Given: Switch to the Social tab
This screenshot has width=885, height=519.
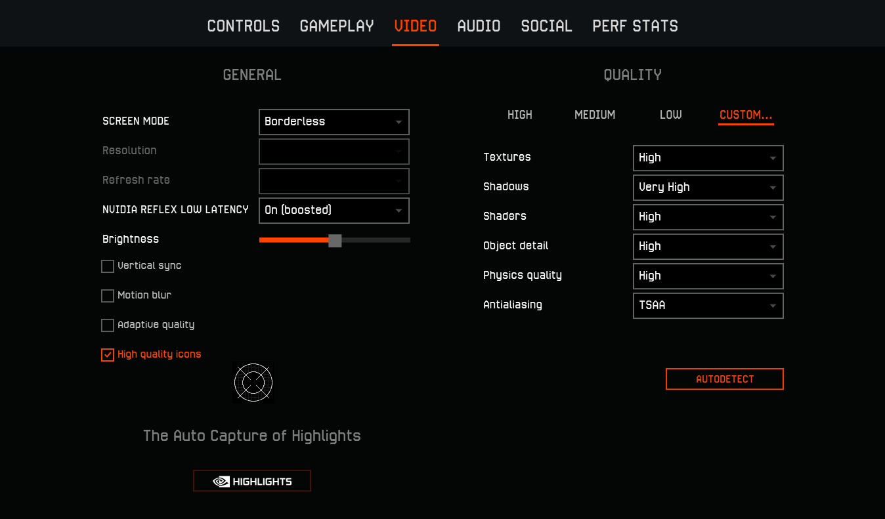Looking at the screenshot, I should [546, 26].
